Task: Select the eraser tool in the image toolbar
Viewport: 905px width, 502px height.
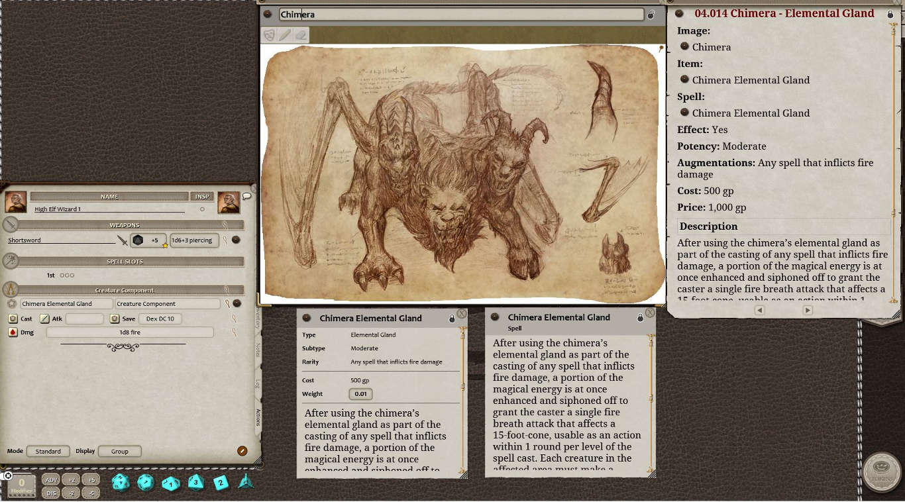Action: coord(301,34)
